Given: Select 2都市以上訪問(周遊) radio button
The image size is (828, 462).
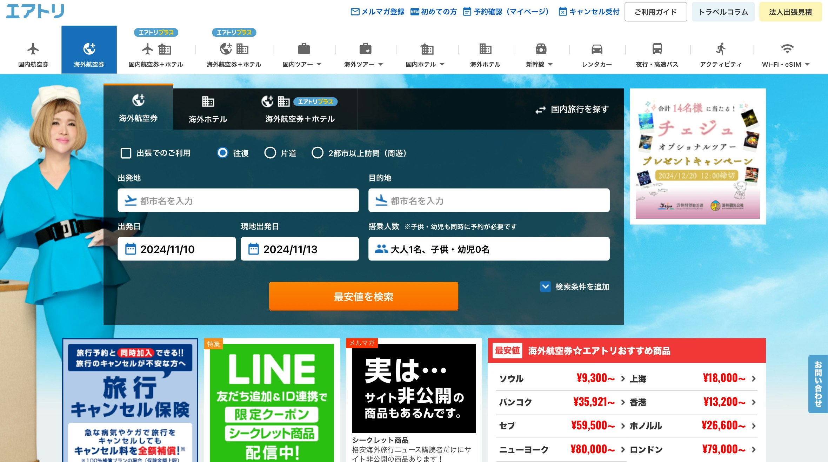Looking at the screenshot, I should coord(318,153).
